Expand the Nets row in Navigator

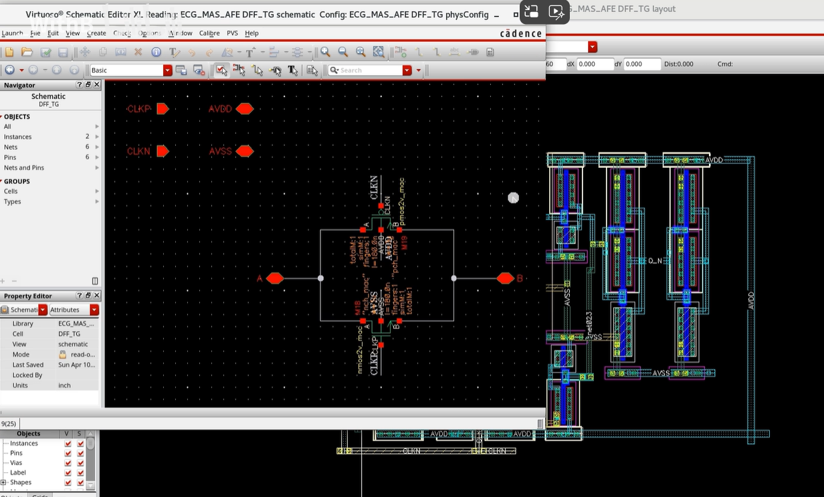(97, 147)
